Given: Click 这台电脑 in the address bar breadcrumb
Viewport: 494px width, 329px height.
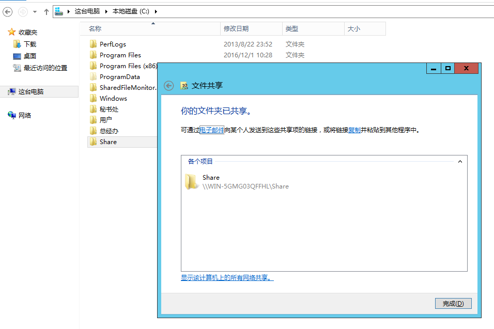Looking at the screenshot, I should [x=87, y=11].
